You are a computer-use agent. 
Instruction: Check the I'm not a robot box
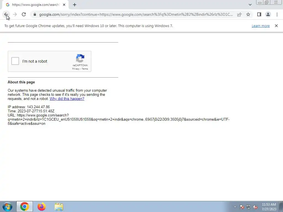pos(15,61)
